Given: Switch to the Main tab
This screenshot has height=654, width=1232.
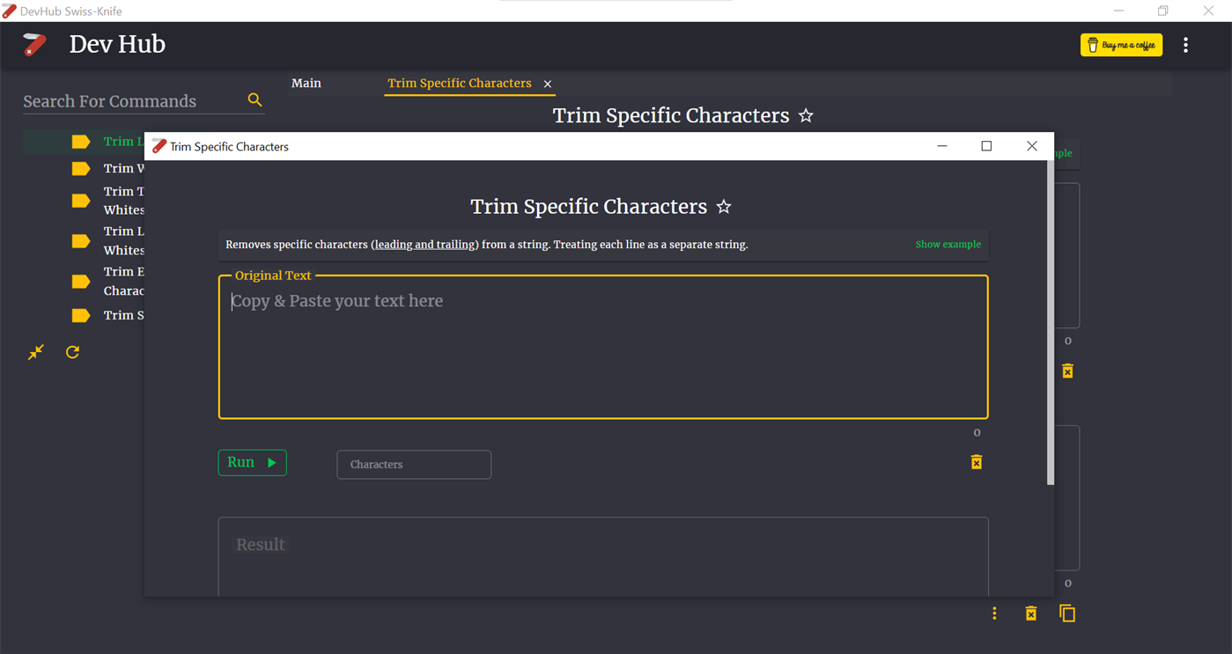Looking at the screenshot, I should (306, 83).
